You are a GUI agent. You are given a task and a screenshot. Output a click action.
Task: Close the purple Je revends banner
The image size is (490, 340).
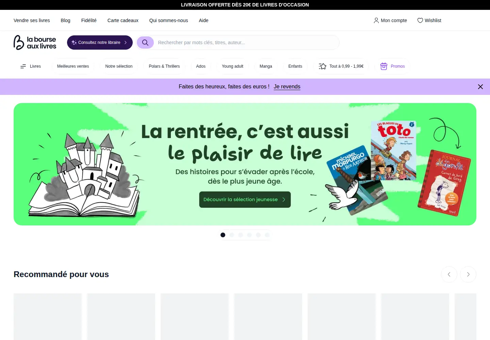[480, 87]
